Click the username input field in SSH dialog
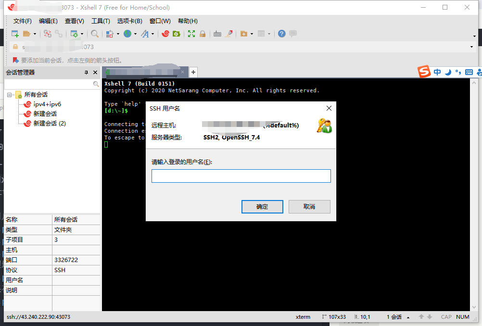 (x=241, y=176)
